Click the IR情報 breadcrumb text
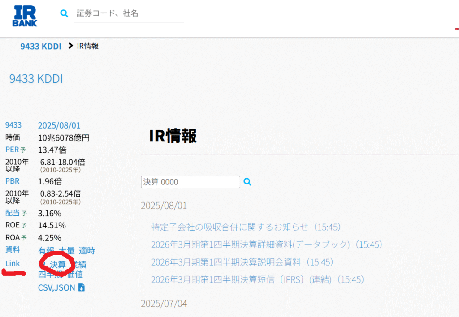Viewport: 459px width, 317px height. (x=88, y=46)
